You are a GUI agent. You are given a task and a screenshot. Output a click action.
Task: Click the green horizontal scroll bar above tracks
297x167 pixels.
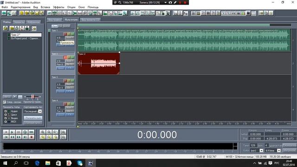click(174, 25)
